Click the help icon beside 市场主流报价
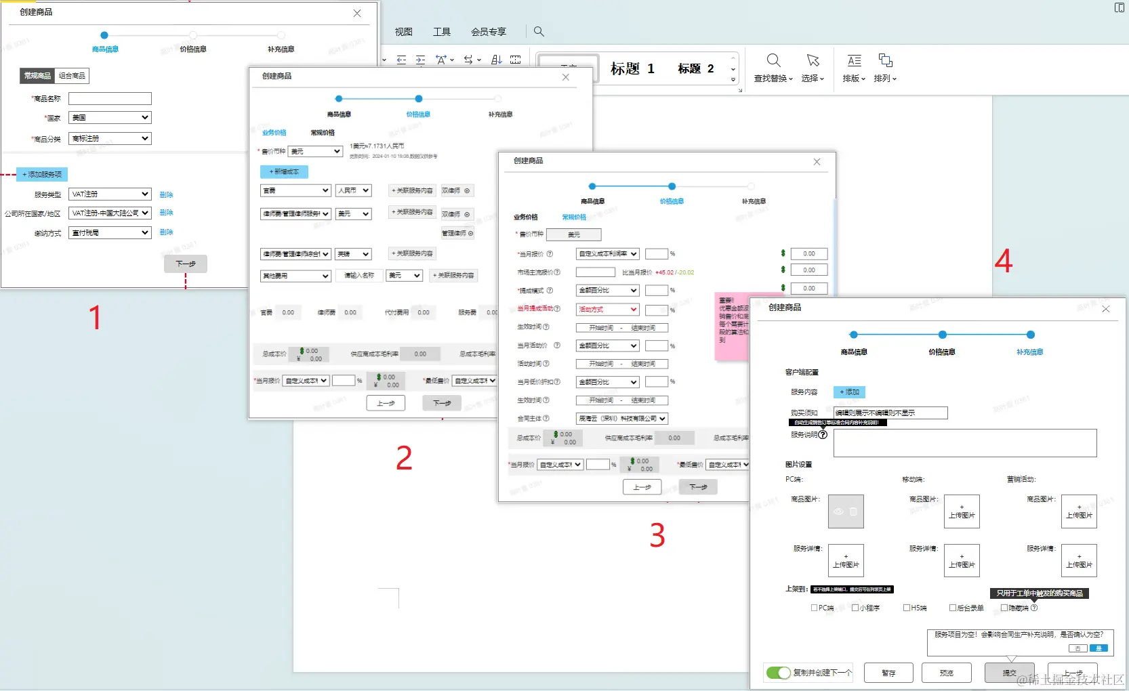 pos(557,272)
